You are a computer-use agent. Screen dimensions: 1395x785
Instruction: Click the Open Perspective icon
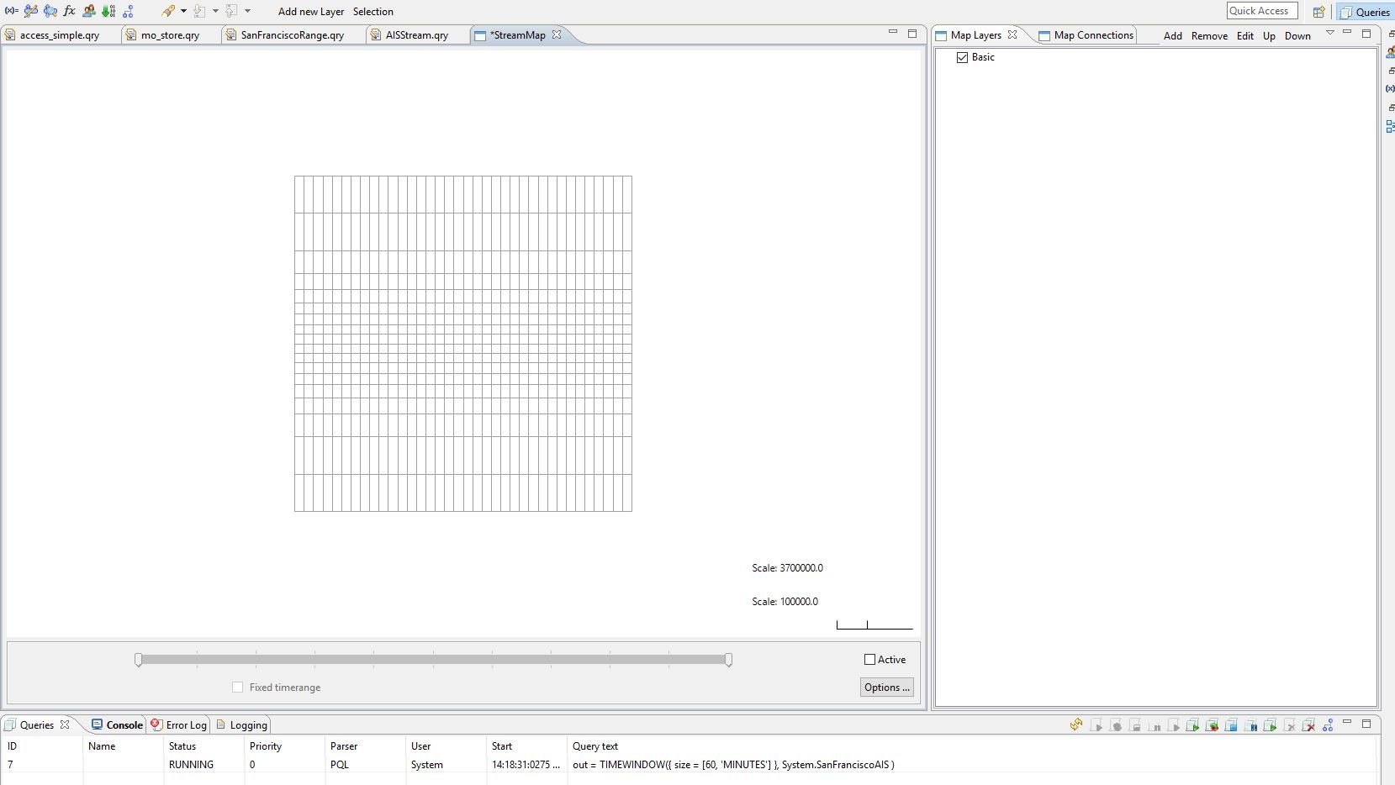pyautogui.click(x=1318, y=12)
